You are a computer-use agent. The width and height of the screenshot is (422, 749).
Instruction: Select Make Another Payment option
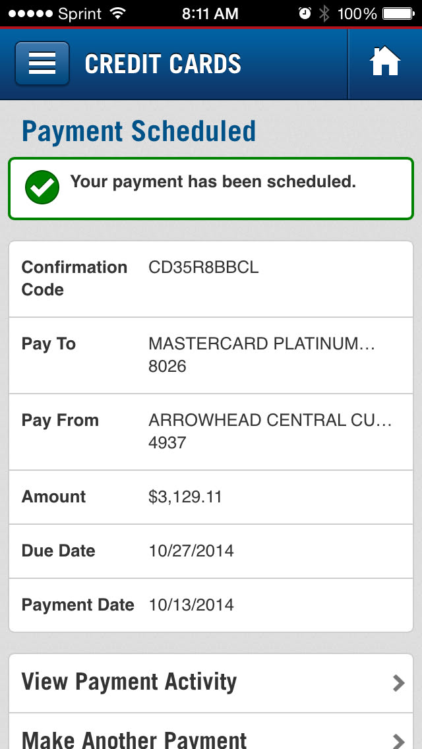click(135, 740)
